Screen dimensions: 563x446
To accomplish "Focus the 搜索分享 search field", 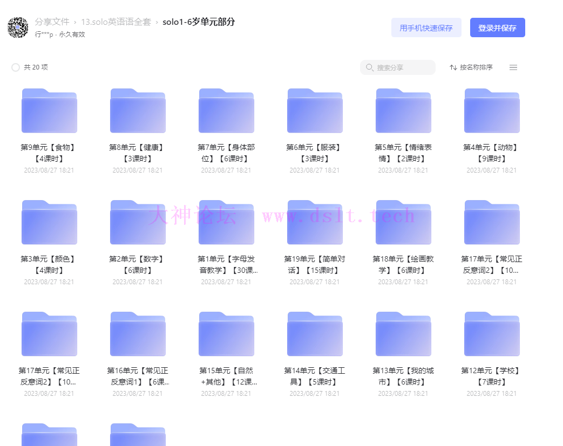I will [x=402, y=67].
